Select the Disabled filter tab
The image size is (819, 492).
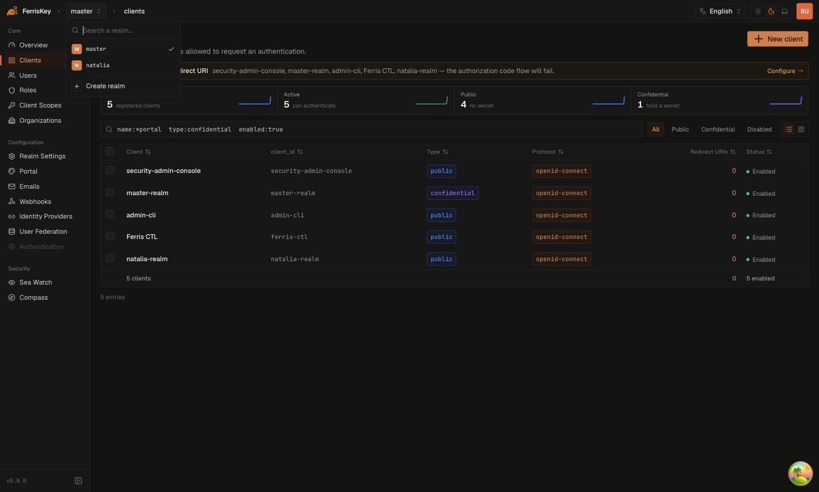[x=759, y=129]
